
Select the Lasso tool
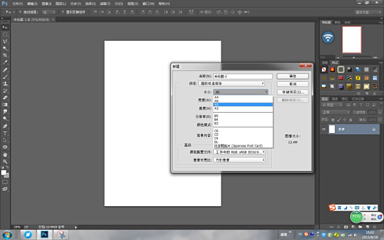[x=5, y=41]
